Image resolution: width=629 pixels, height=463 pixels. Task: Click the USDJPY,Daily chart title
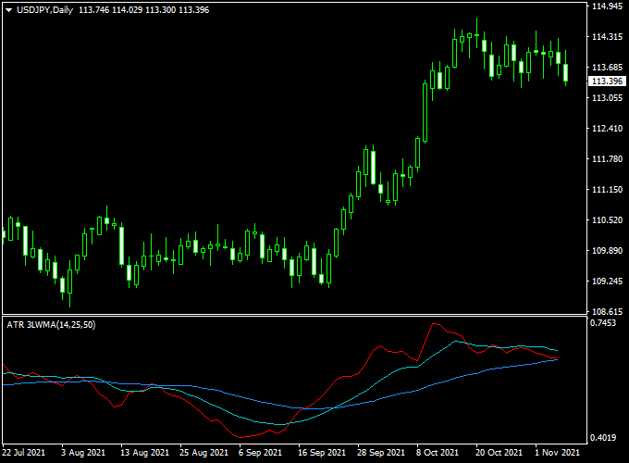(x=45, y=10)
